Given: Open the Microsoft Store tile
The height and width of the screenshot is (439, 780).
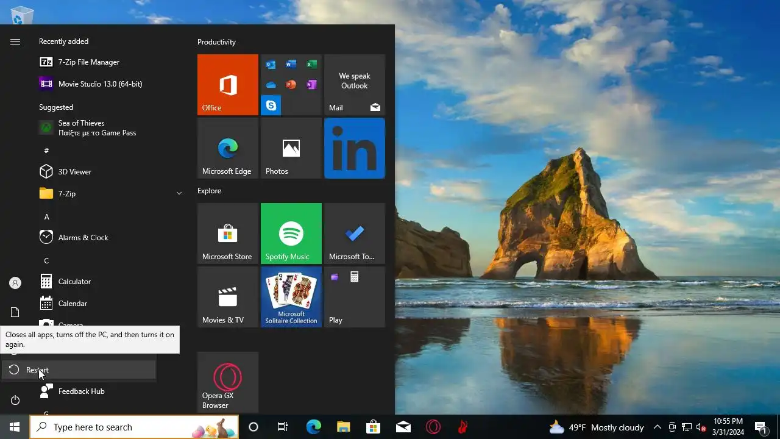Looking at the screenshot, I should pos(228,234).
